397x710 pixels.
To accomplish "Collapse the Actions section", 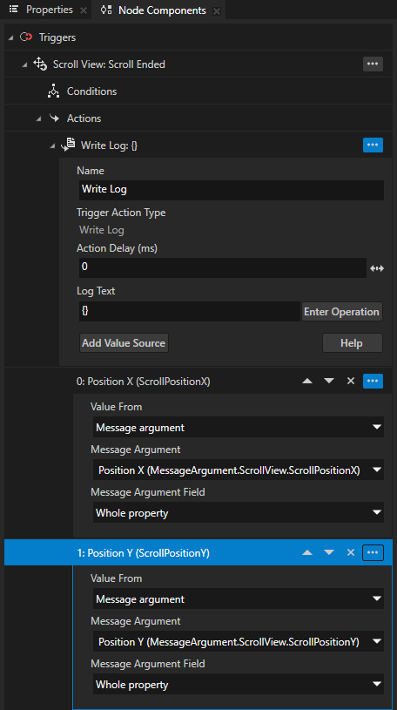I will point(38,118).
